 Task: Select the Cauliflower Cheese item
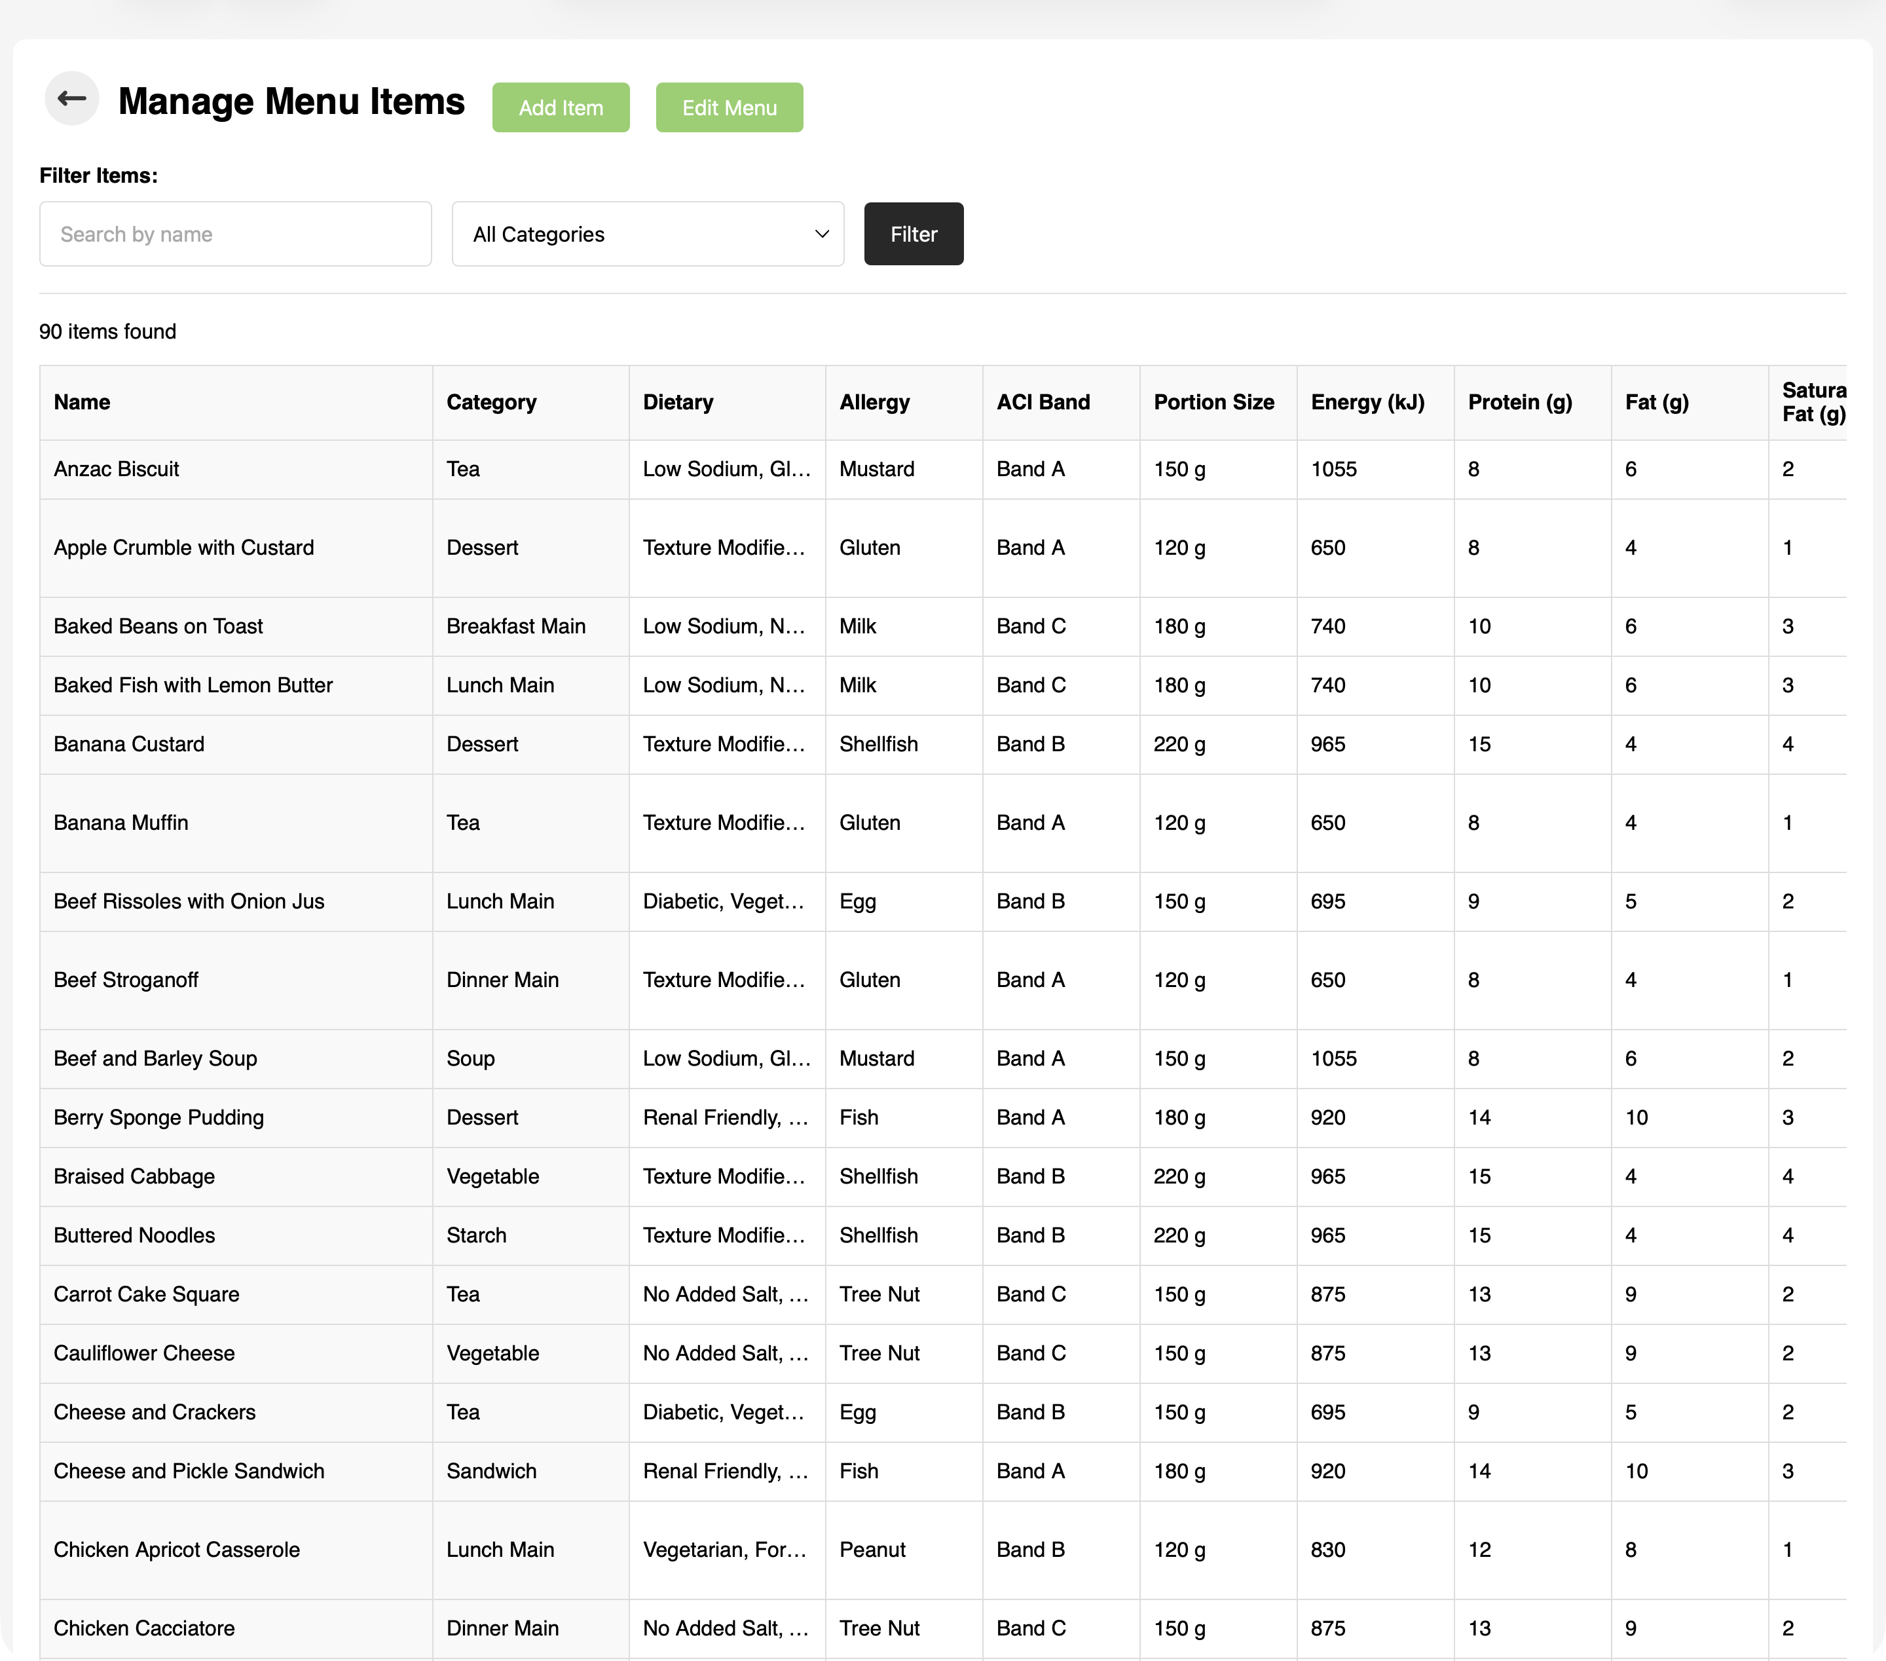coord(144,1353)
